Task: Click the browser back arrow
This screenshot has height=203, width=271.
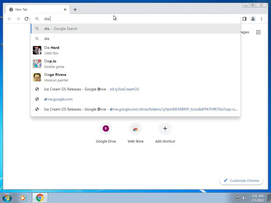Action: tap(10, 19)
